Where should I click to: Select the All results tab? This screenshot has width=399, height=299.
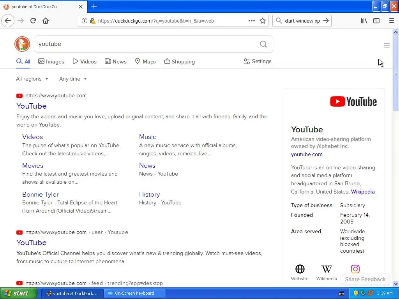click(23, 62)
